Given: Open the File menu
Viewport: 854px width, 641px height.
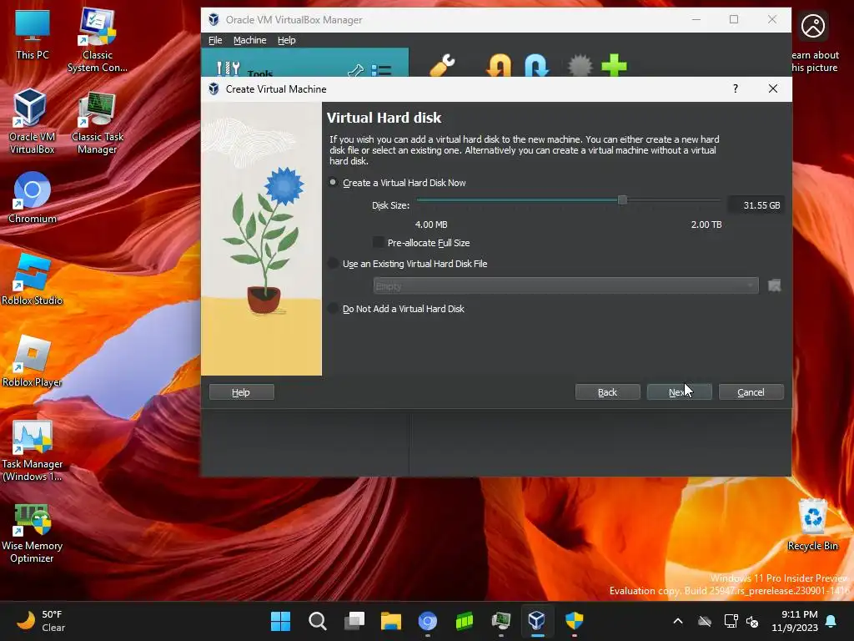Looking at the screenshot, I should pos(215,40).
